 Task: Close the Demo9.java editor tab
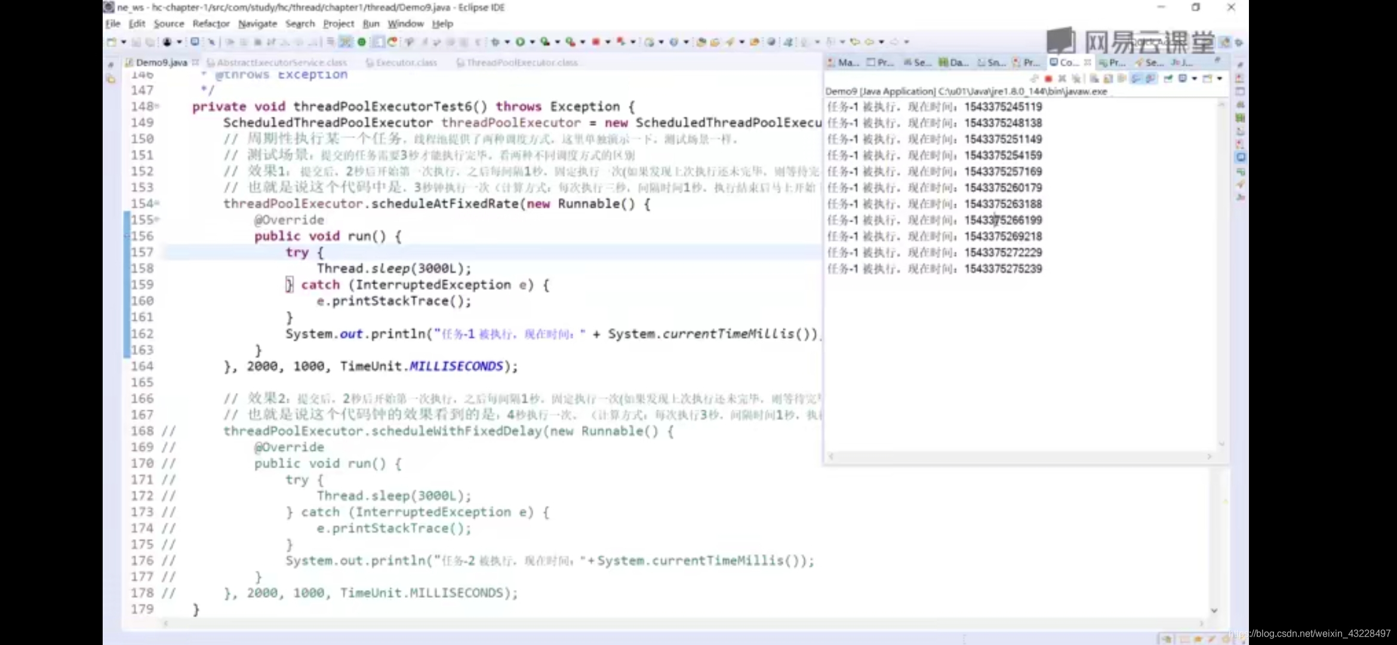(x=195, y=62)
